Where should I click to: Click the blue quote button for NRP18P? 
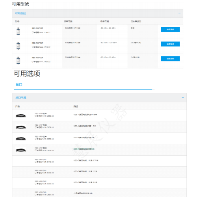170,30
